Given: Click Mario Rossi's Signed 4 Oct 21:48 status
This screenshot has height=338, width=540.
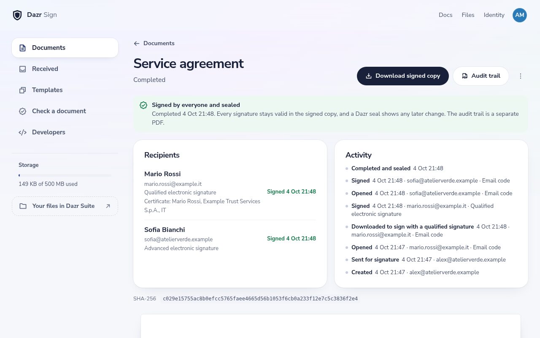Looking at the screenshot, I should (x=292, y=192).
